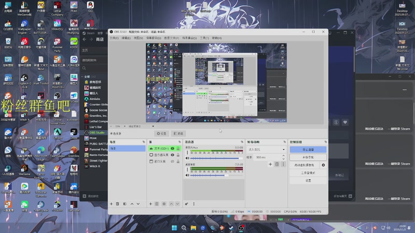Open 停靠窗口(D) menu in OBS
The width and height of the screenshot is (415, 233).
[x=154, y=38]
